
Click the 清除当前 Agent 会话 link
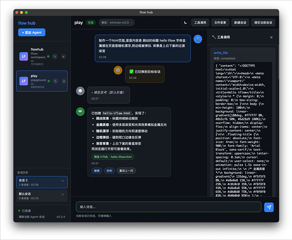tap(31, 217)
